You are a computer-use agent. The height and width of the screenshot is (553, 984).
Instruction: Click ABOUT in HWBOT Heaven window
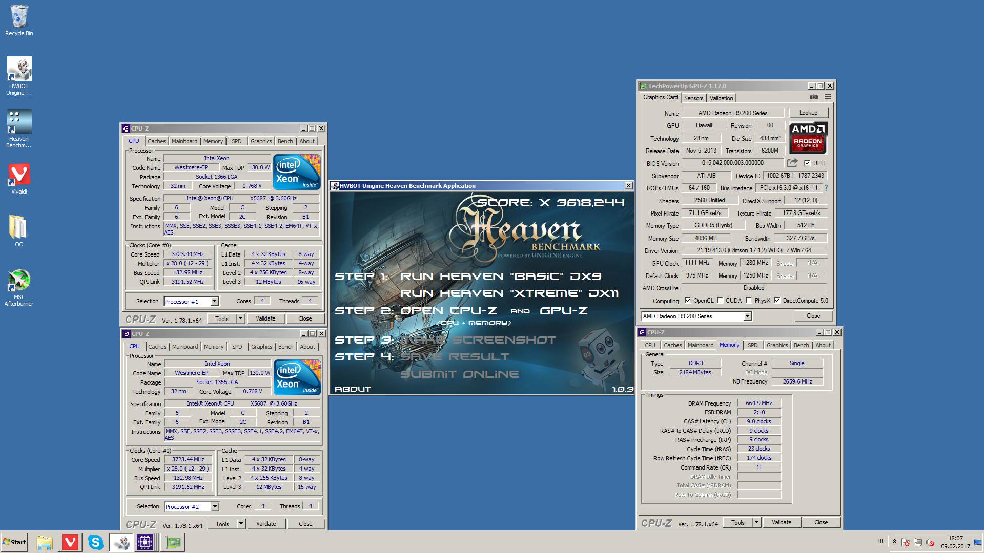353,389
